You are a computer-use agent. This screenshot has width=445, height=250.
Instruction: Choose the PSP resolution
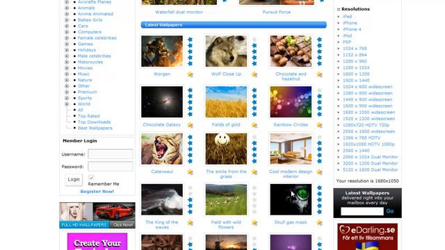[x=346, y=42]
